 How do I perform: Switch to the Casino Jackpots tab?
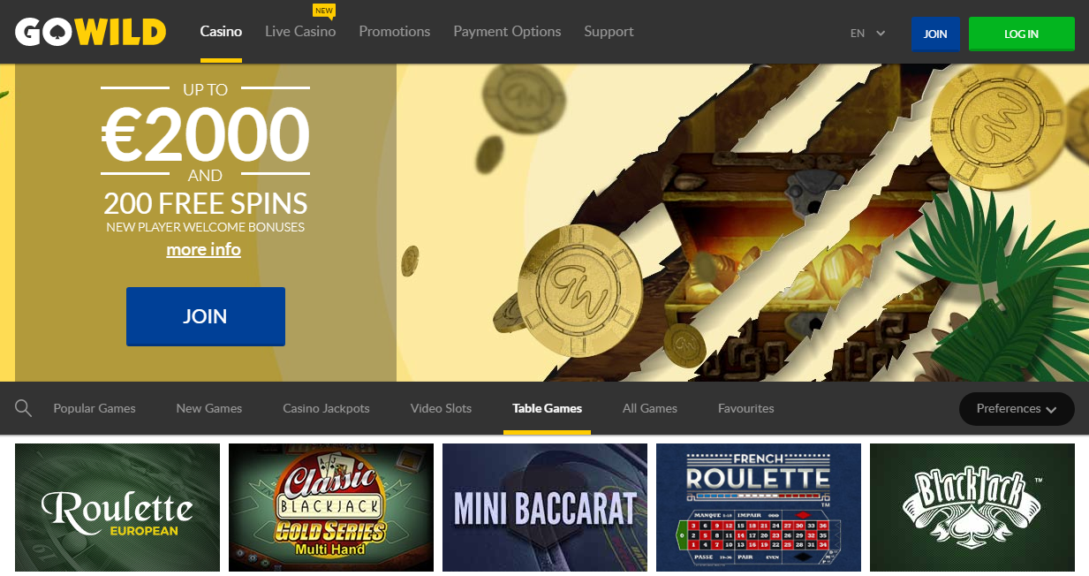pyautogui.click(x=326, y=408)
